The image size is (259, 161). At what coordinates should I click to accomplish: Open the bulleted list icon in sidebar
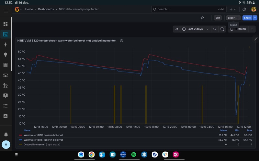click(x=6, y=106)
